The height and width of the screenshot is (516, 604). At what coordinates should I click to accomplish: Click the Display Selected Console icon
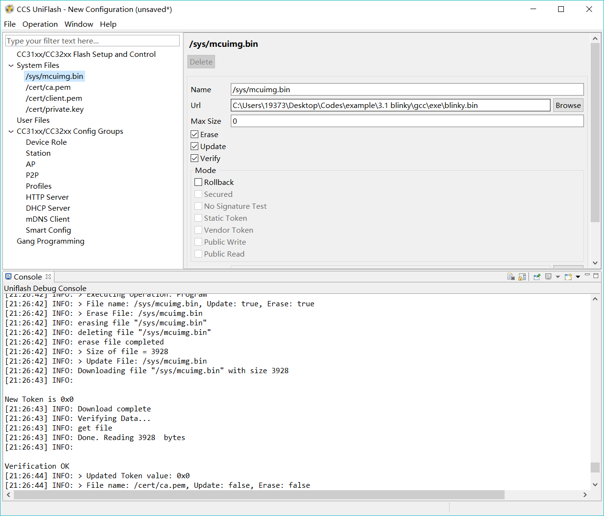point(548,277)
